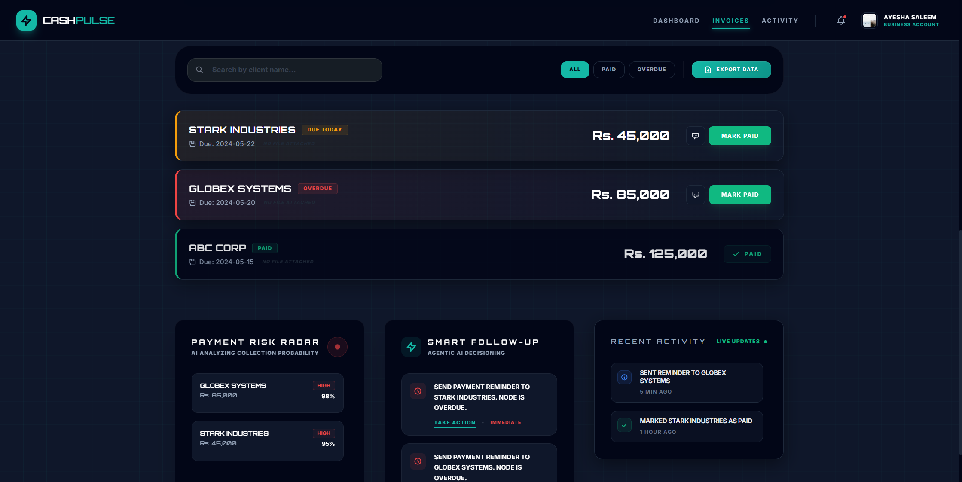The width and height of the screenshot is (962, 482).
Task: Click the checkmark icon on Stark paid activity
Action: click(624, 425)
